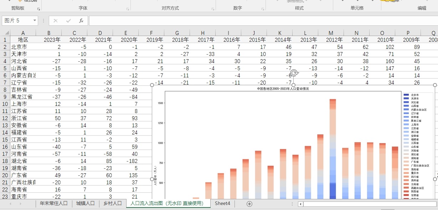Open the 字体 group dialog launcher
Image resolution: width=438 pixels, height=210 pixels.
[x=128, y=9]
